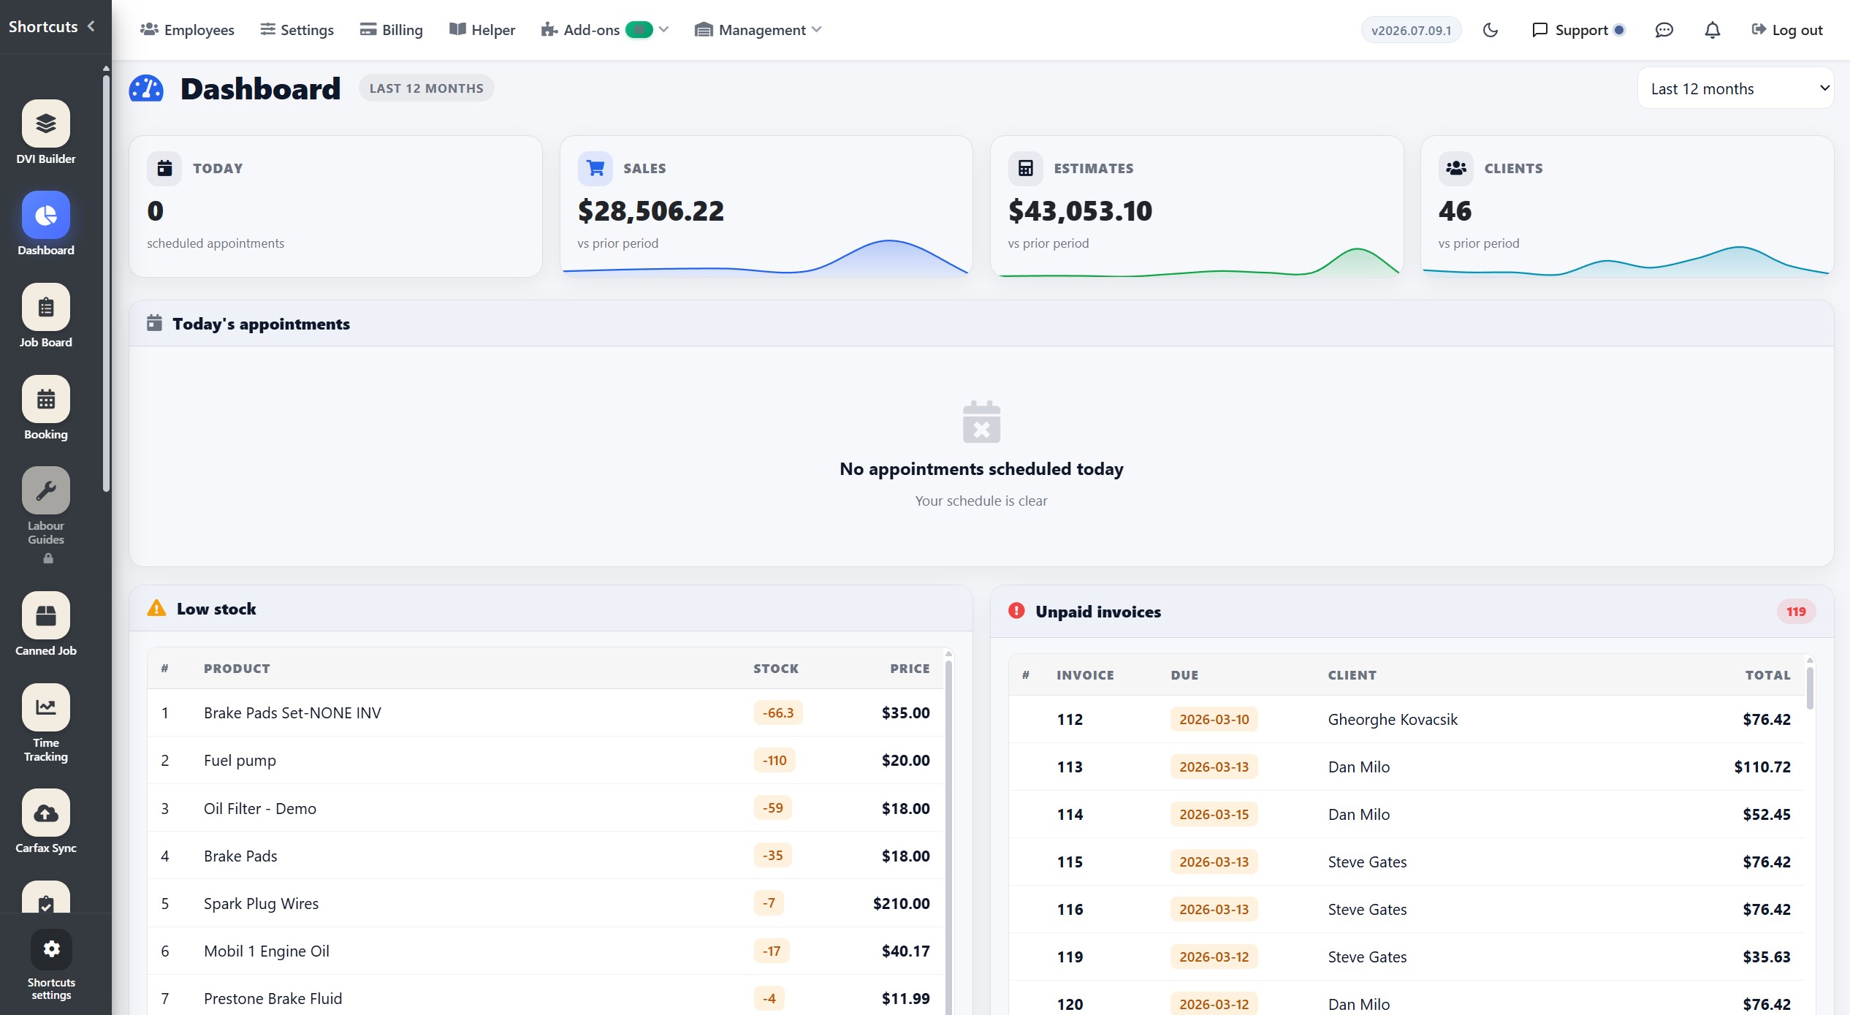Sort by the STOCK column header
The height and width of the screenshot is (1015, 1850).
pos(776,669)
